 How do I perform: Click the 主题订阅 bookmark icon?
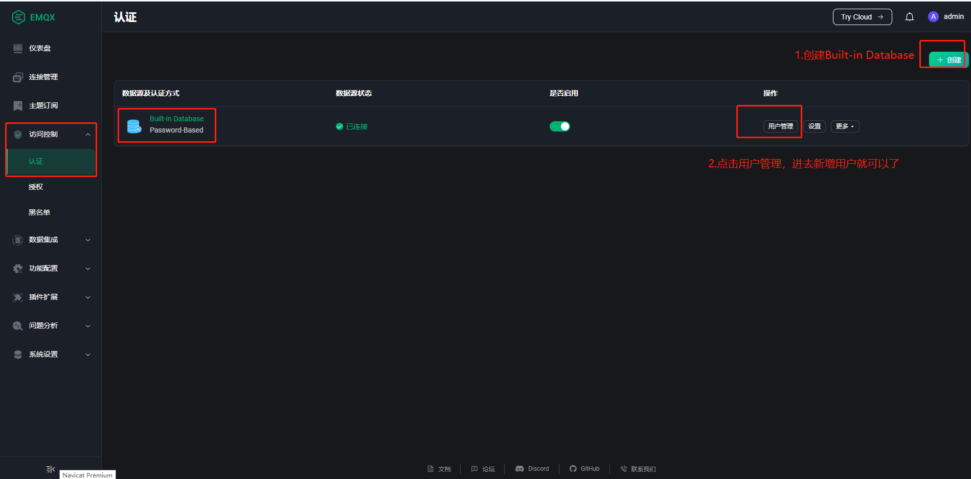[18, 105]
